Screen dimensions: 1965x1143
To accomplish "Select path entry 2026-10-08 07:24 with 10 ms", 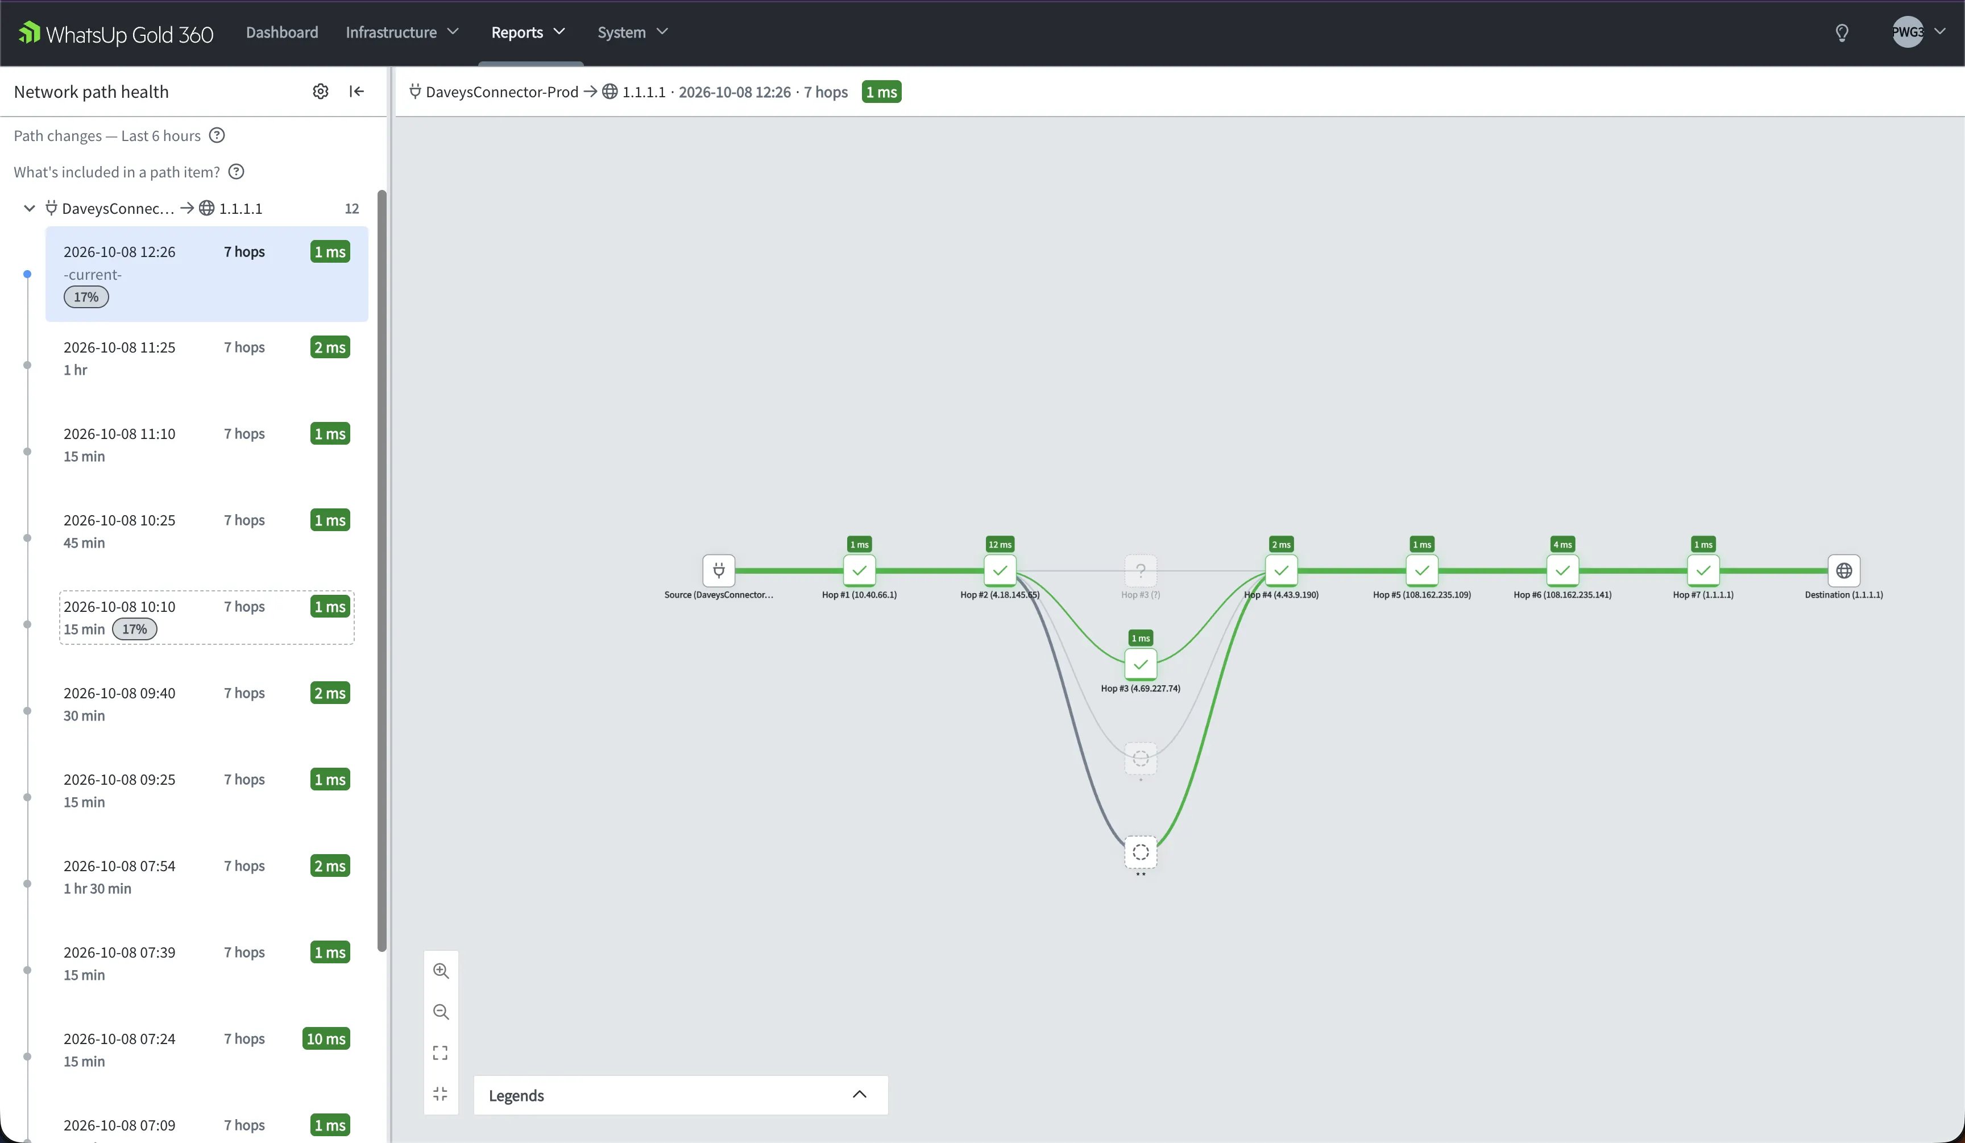I will click(x=206, y=1049).
